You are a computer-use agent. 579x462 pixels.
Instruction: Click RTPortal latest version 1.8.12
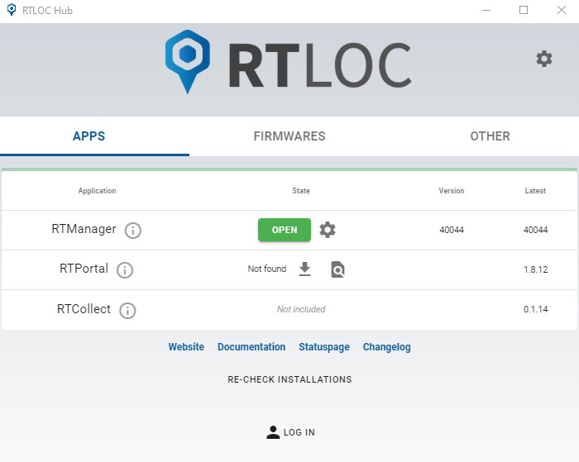[x=535, y=269]
